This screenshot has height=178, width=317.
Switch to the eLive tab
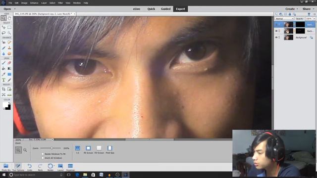click(137, 9)
